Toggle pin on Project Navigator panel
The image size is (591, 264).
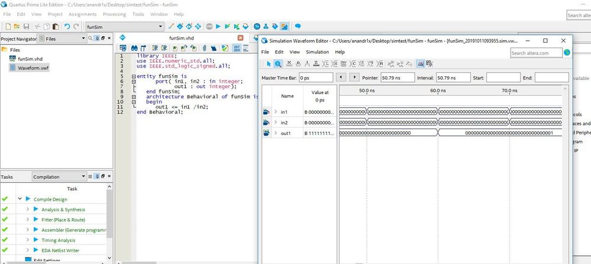tap(96, 38)
